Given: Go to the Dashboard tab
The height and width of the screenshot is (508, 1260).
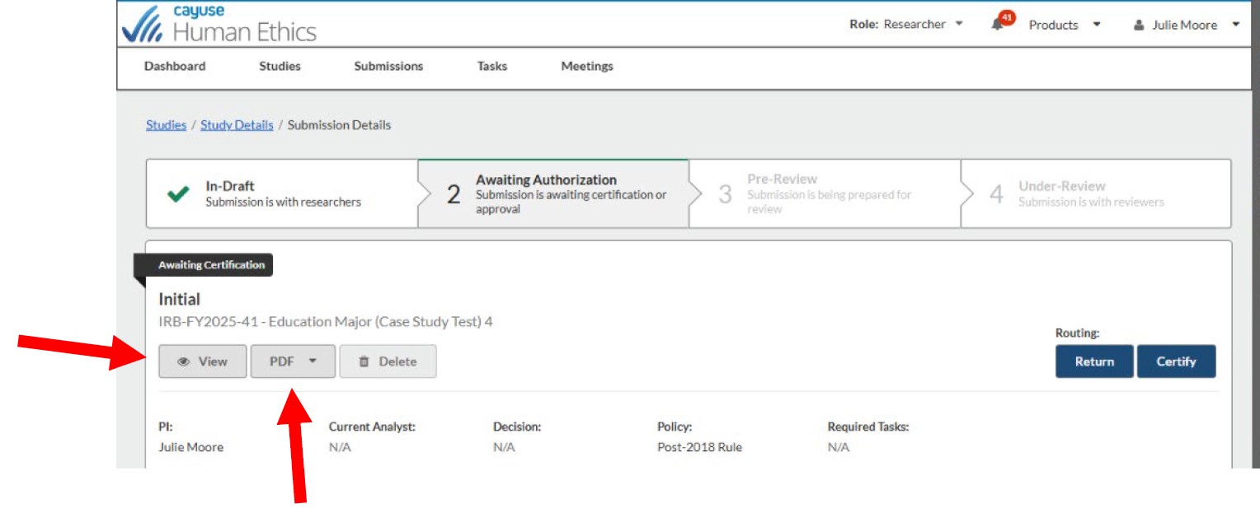Looking at the screenshot, I should [x=175, y=66].
